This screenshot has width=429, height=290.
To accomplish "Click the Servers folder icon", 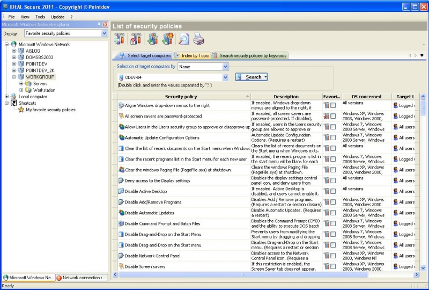I will pos(28,84).
